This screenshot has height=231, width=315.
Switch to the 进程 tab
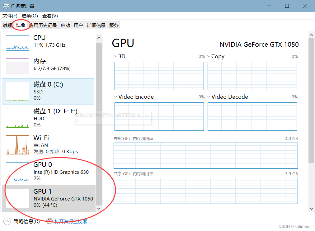click(7, 25)
